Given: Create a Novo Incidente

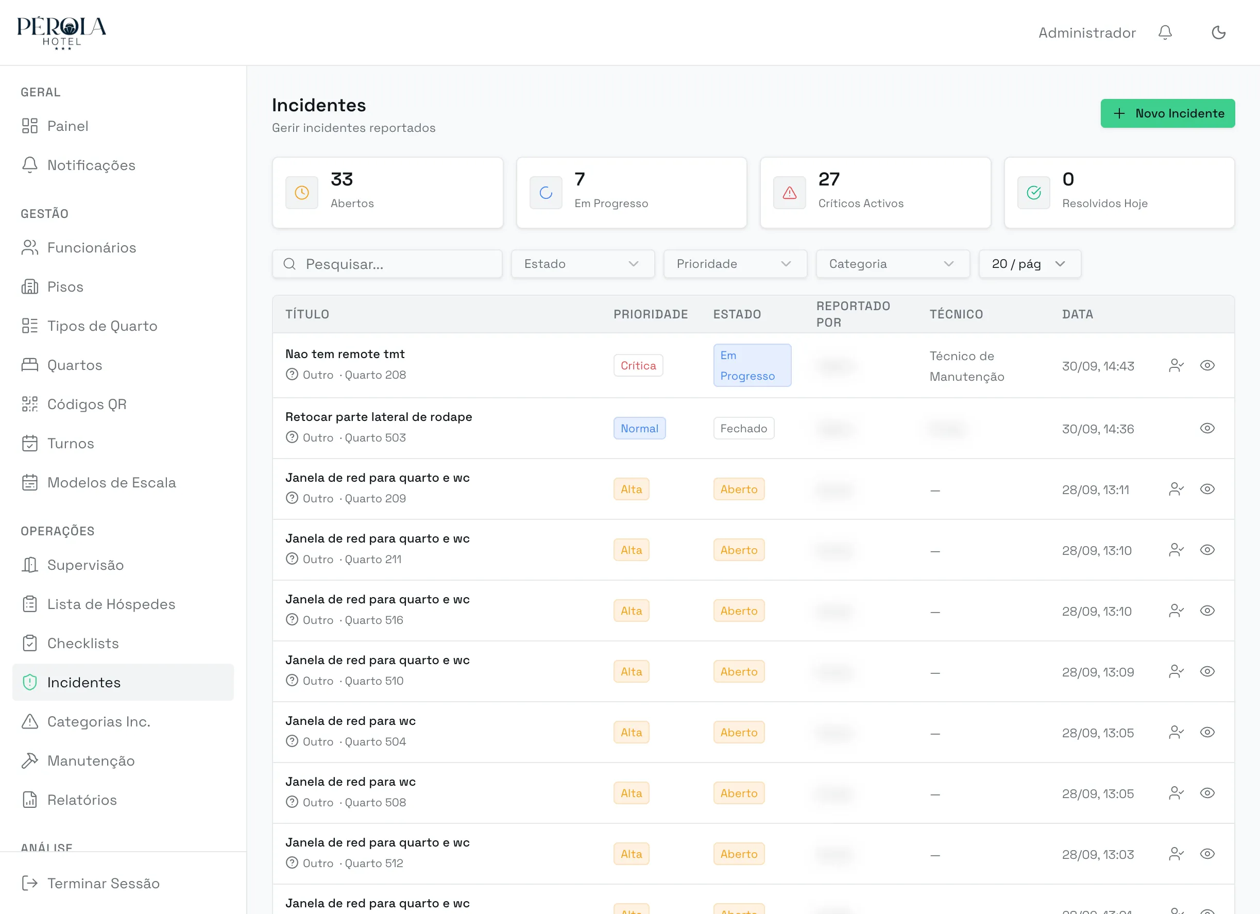Looking at the screenshot, I should tap(1167, 113).
